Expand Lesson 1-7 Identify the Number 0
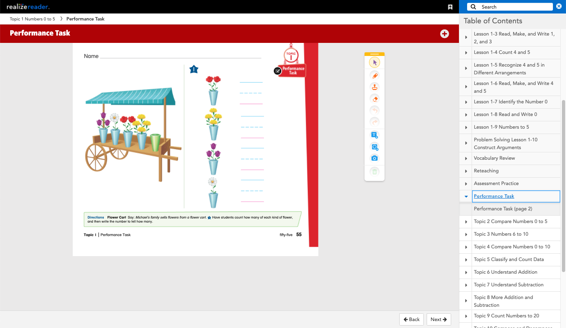Screen dimensions: 566x328 point(466,102)
